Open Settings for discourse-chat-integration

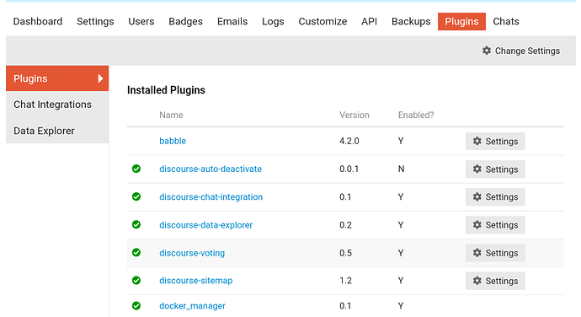tap(495, 196)
